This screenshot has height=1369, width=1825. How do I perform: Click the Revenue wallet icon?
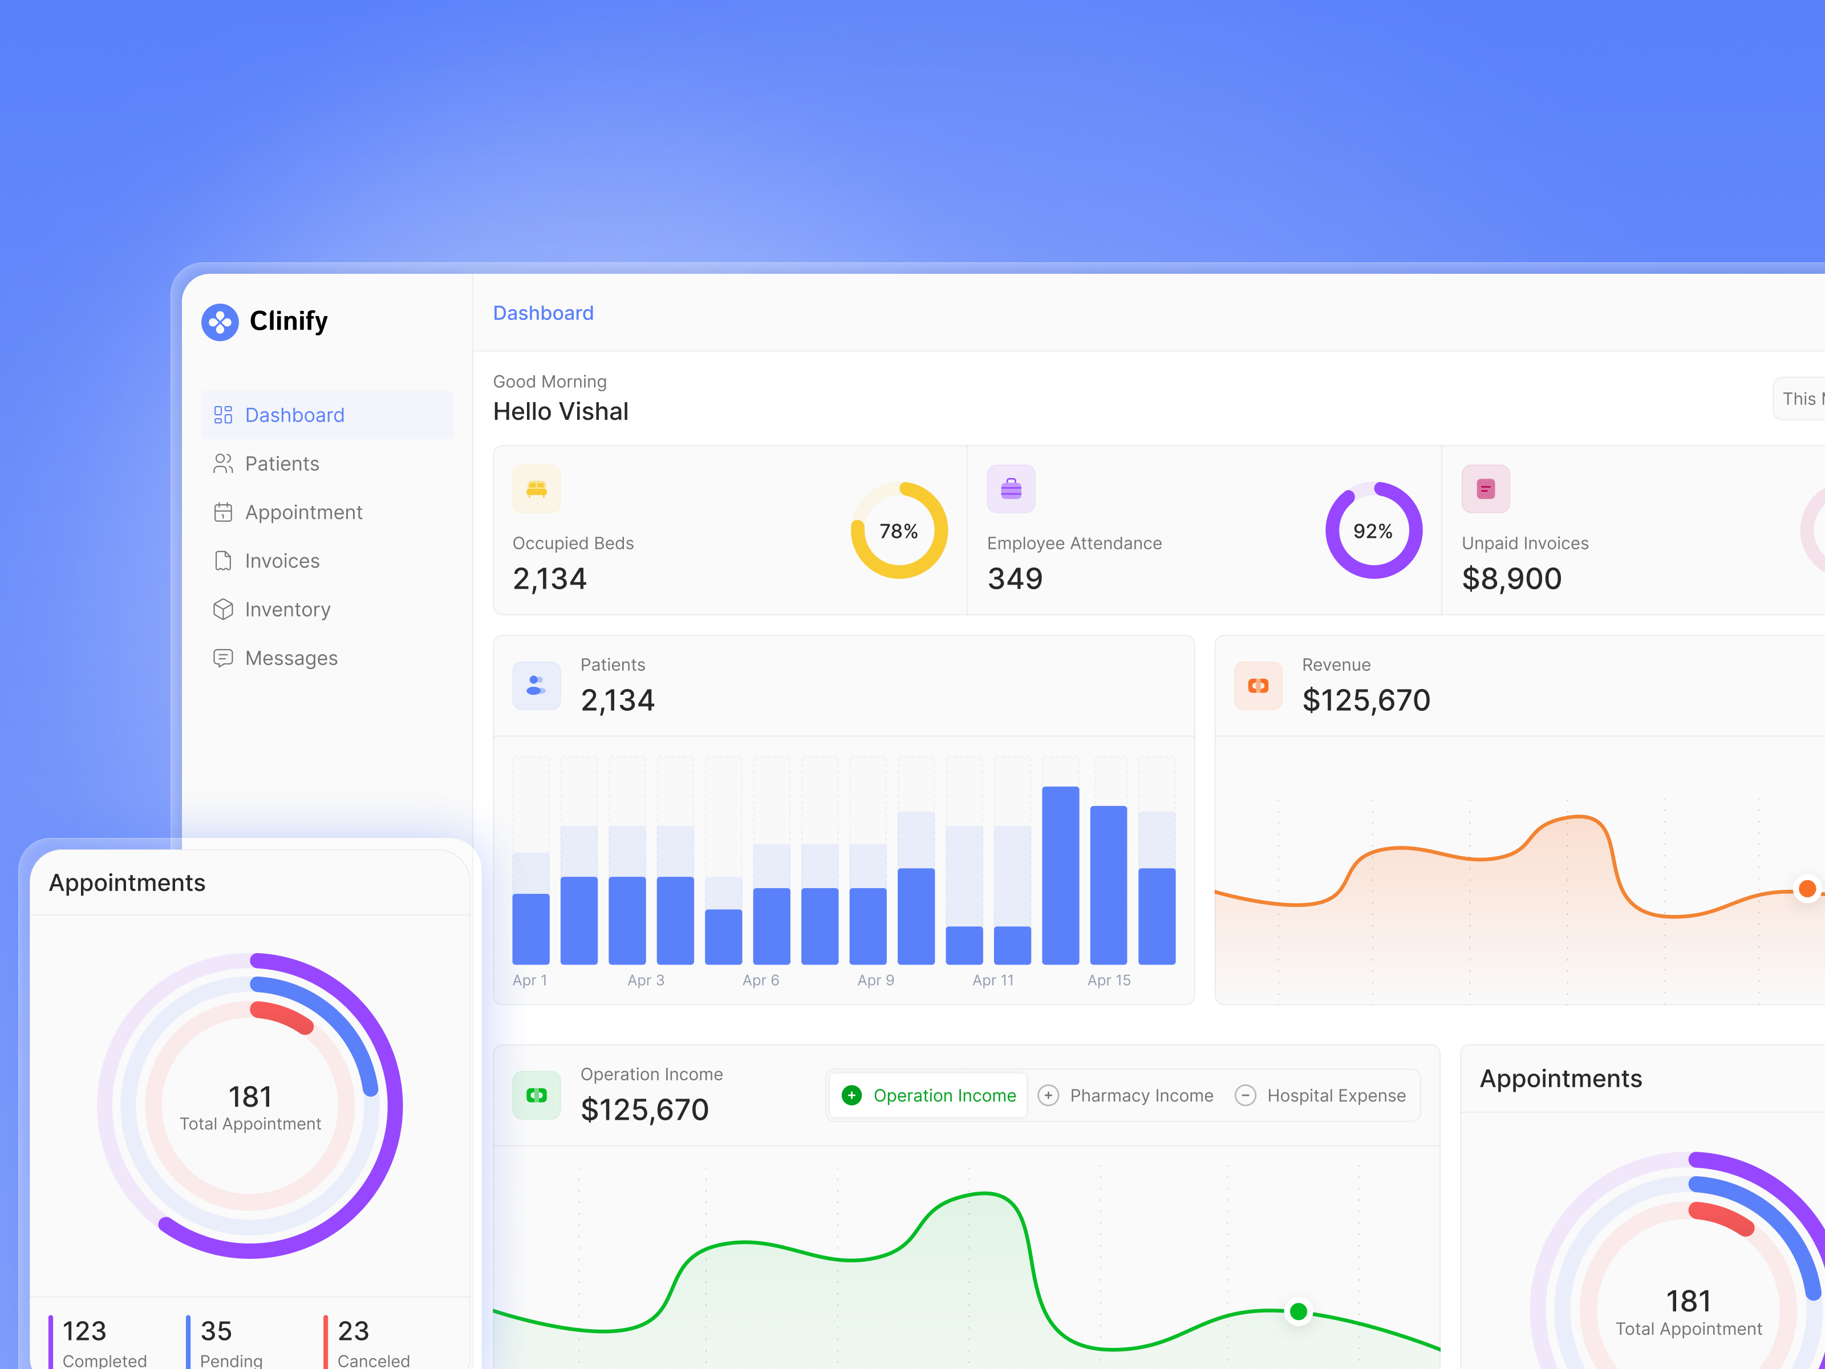1258,685
